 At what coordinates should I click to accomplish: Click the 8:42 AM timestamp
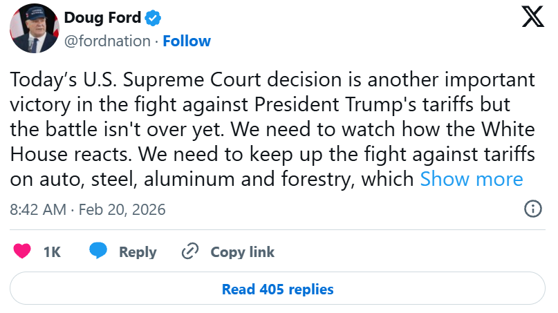pyautogui.click(x=38, y=209)
